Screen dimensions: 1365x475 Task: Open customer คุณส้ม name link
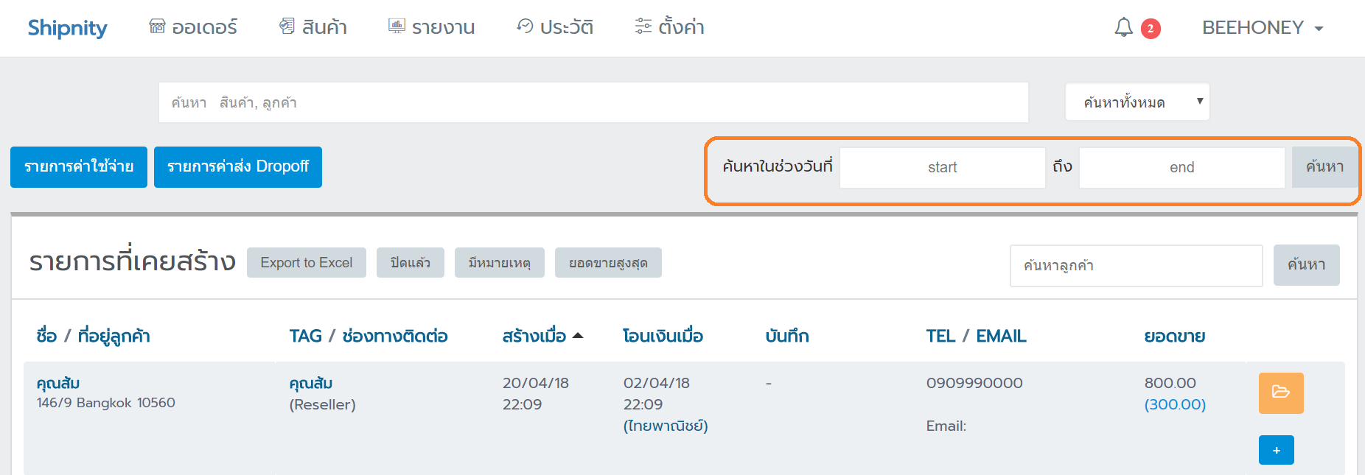pyautogui.click(x=58, y=383)
